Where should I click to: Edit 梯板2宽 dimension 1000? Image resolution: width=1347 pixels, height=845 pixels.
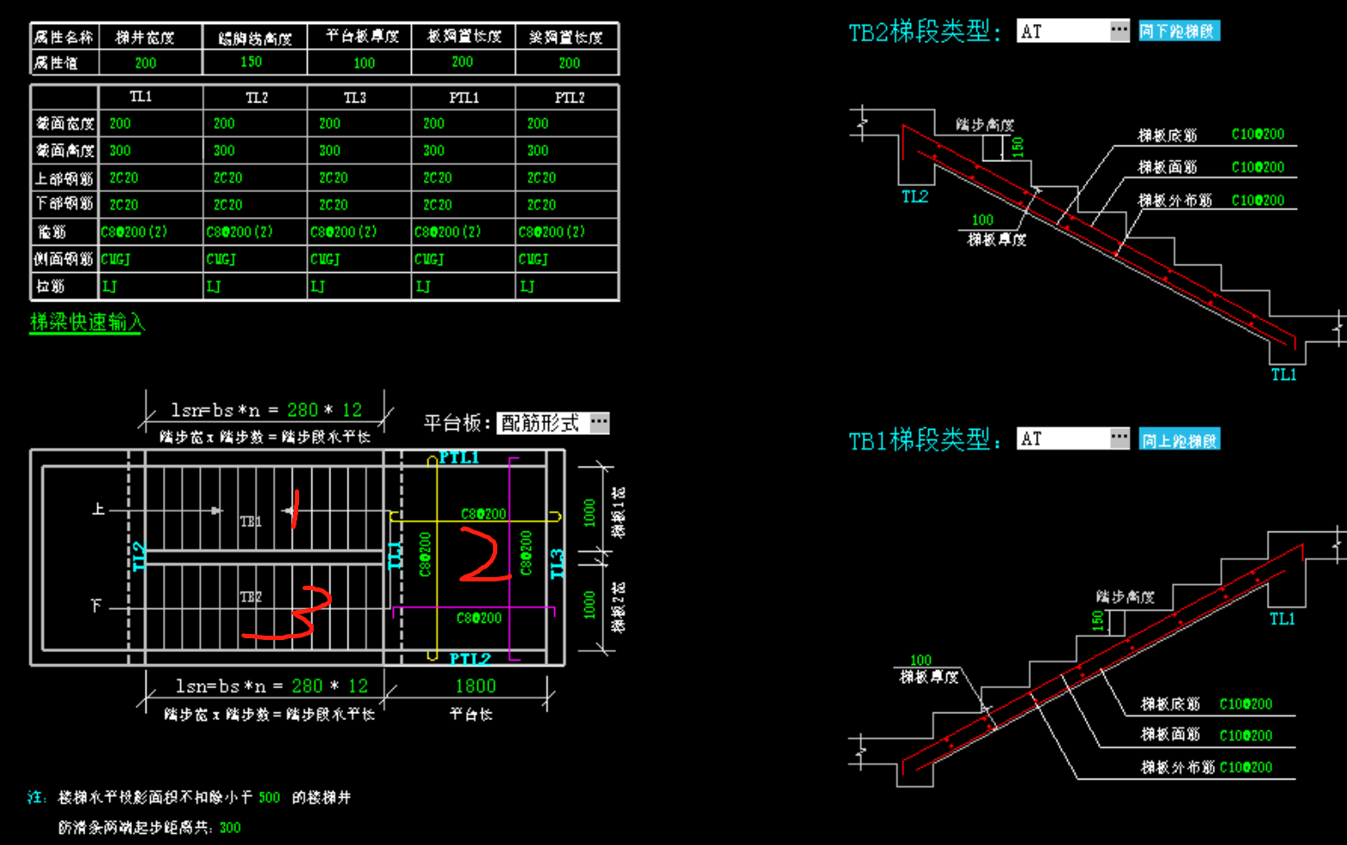589,605
